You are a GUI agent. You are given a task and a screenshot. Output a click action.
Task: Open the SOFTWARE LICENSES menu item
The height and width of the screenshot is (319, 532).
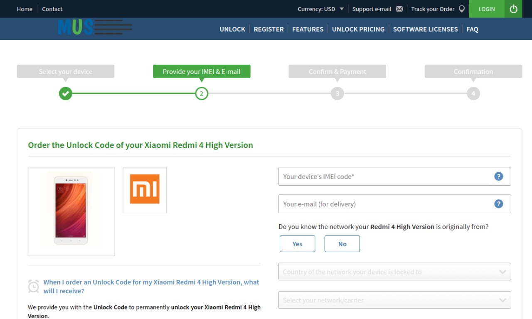tap(425, 29)
